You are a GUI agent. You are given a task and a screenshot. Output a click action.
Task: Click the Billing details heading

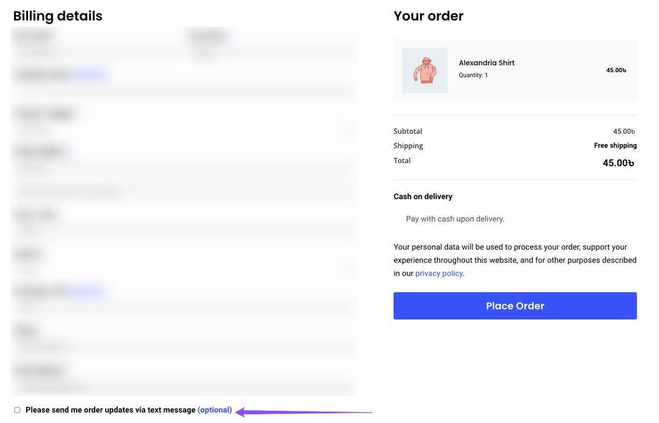[58, 16]
